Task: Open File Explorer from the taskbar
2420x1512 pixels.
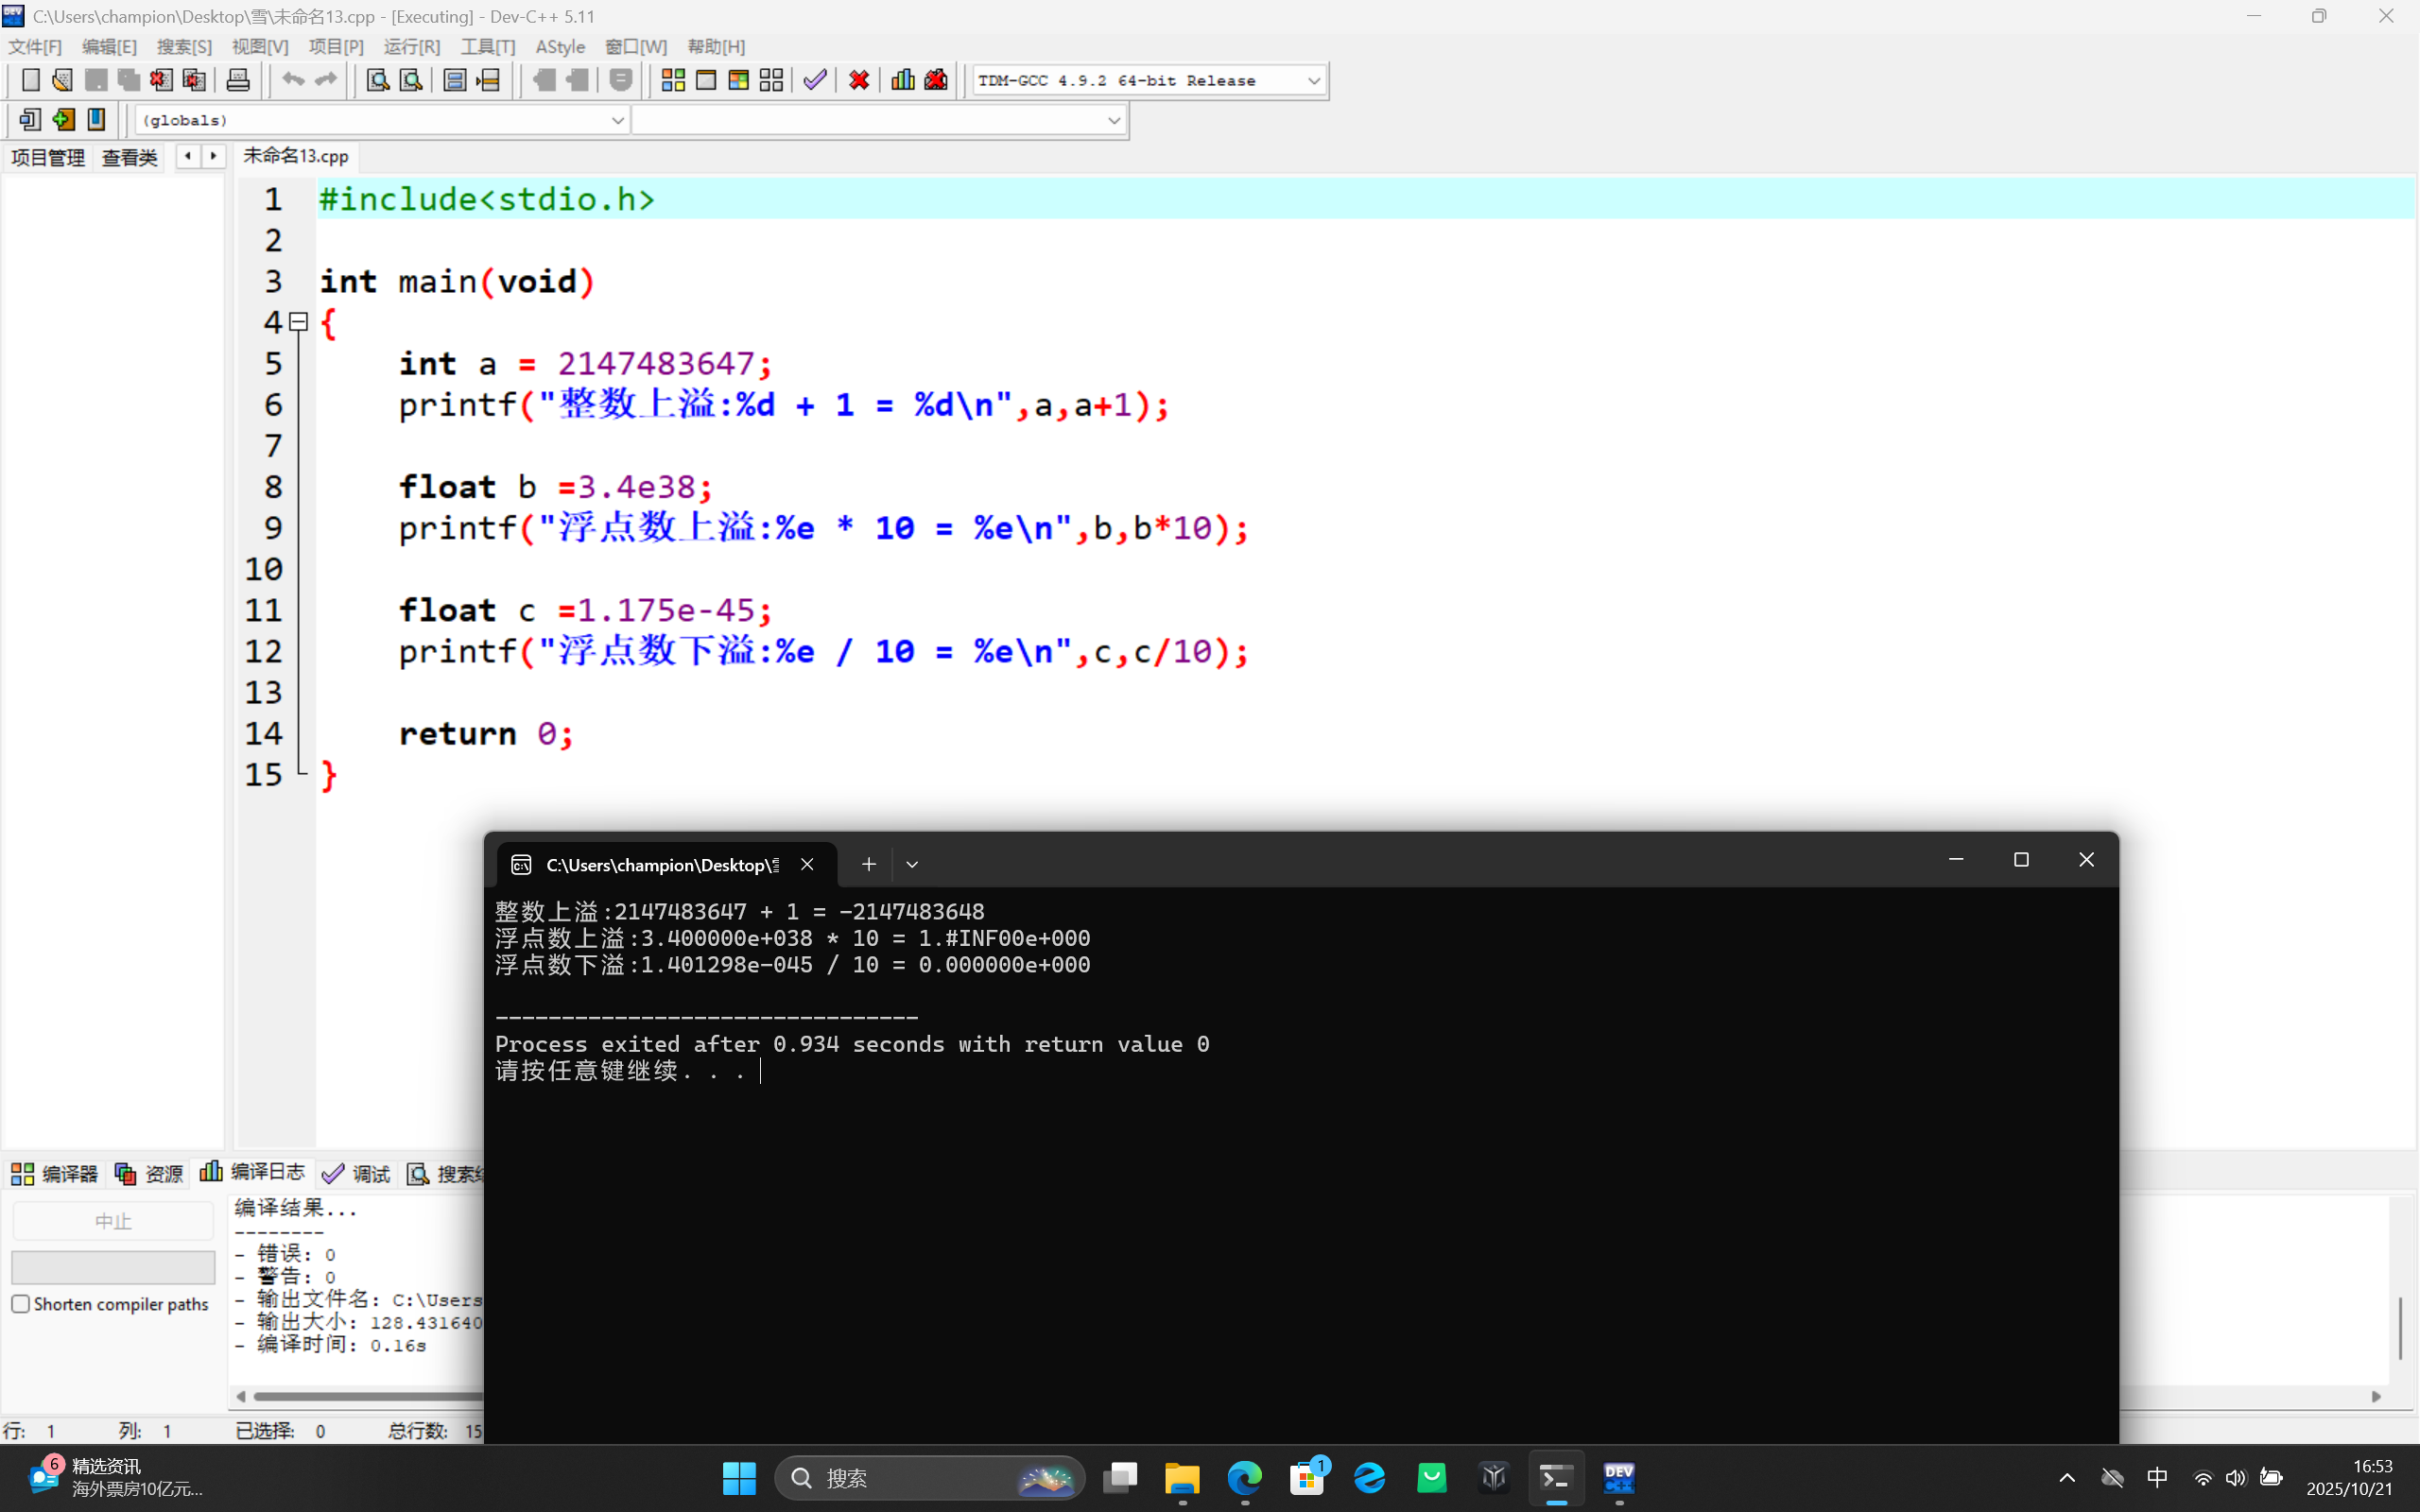Action: click(1182, 1478)
